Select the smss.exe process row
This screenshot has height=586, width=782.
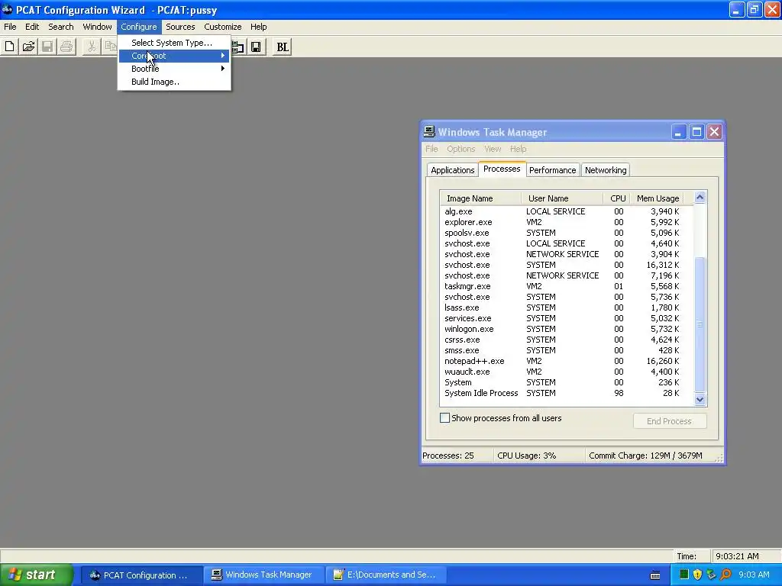pos(567,350)
